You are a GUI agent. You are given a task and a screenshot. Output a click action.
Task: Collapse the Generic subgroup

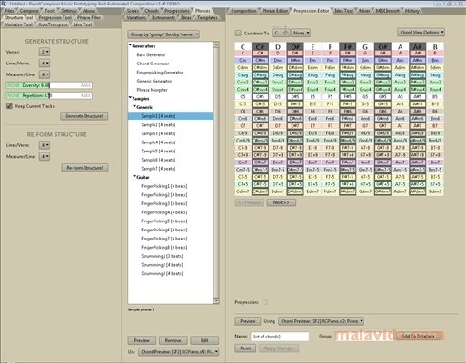pos(134,107)
